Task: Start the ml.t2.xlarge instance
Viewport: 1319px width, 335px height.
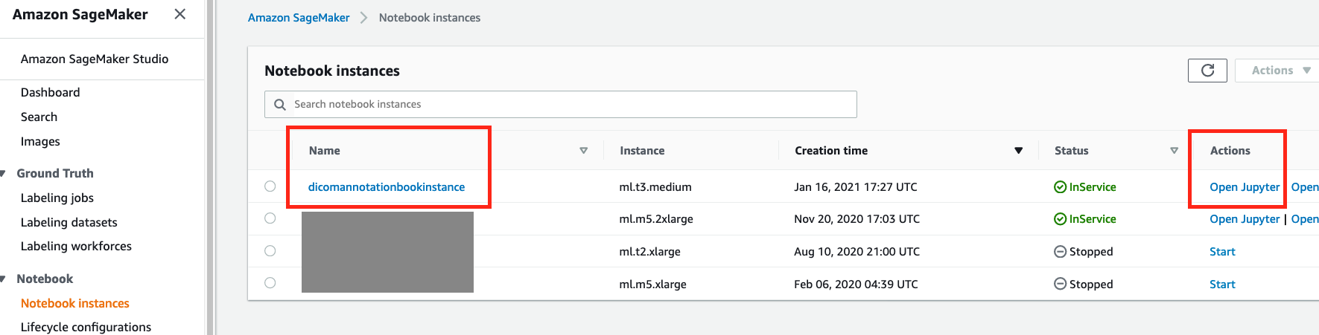Action: (x=1222, y=252)
